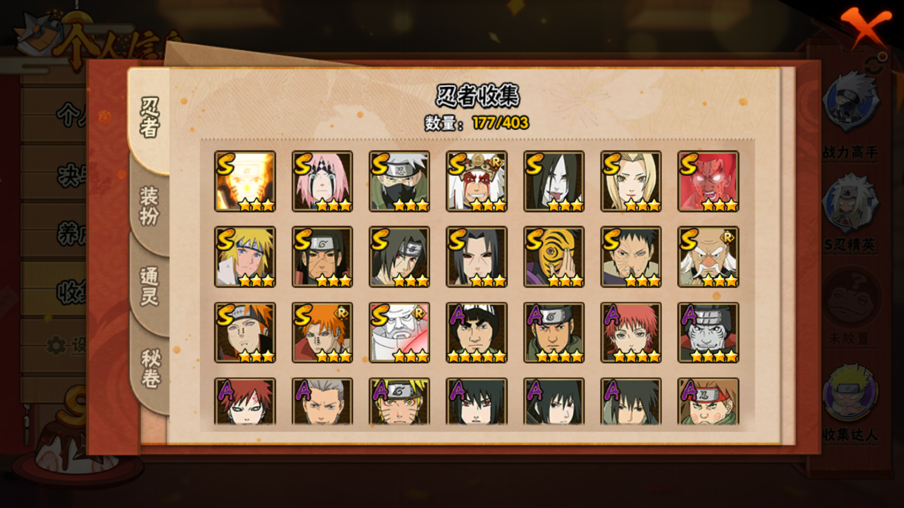Select the orange spiral-mask Tobi ninja
904x508 pixels.
554,257
